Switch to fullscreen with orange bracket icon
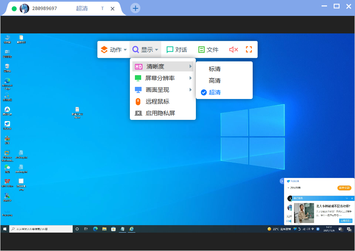 pyautogui.click(x=249, y=50)
